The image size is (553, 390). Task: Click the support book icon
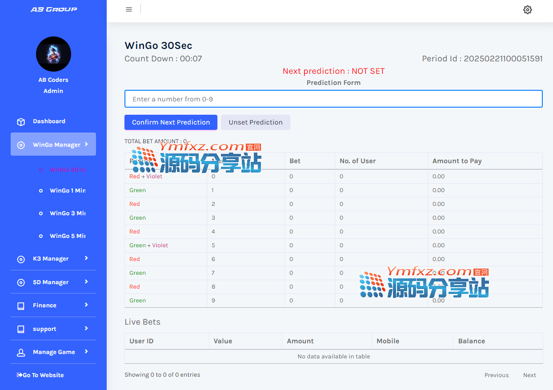click(x=21, y=330)
